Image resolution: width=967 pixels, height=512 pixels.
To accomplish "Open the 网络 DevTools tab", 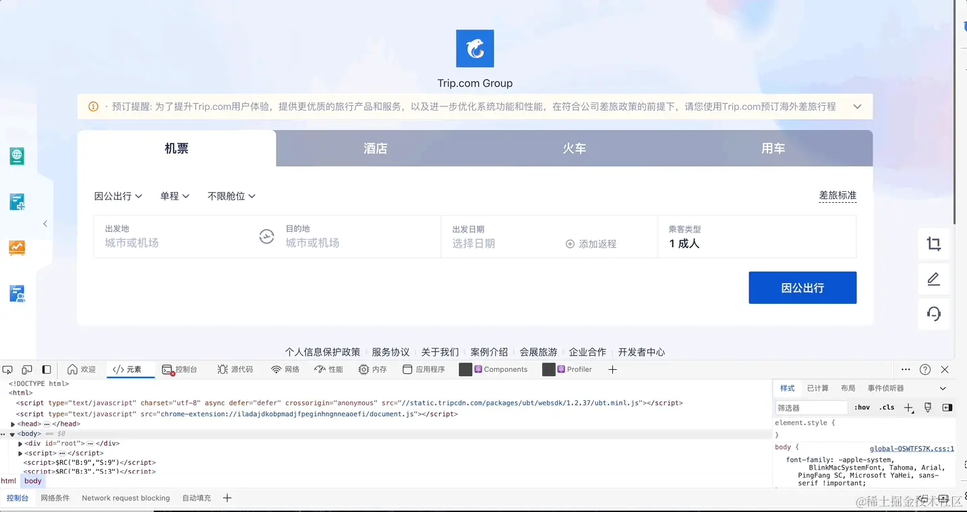I will [x=285, y=369].
